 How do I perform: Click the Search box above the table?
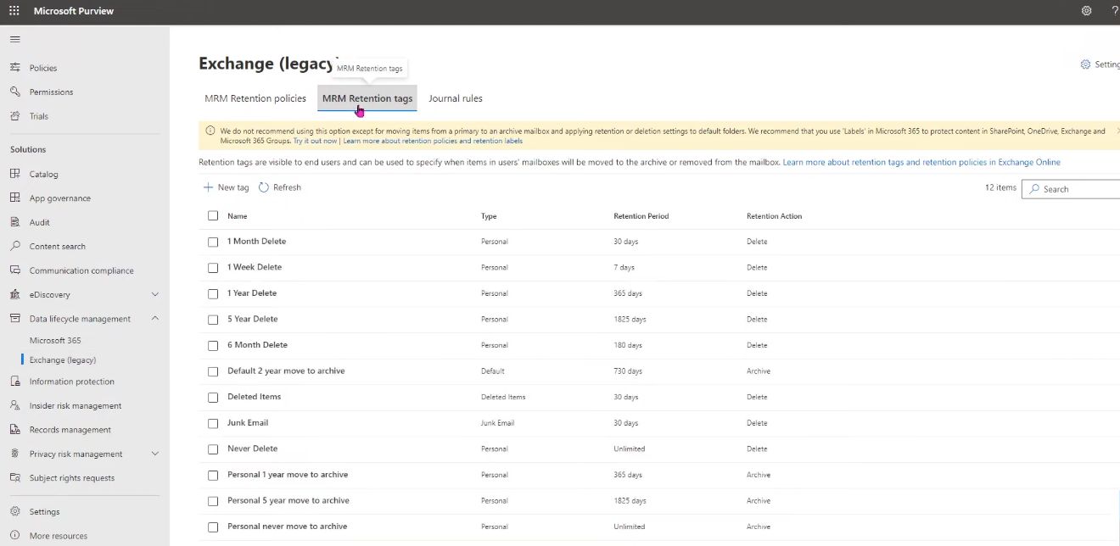1073,188
